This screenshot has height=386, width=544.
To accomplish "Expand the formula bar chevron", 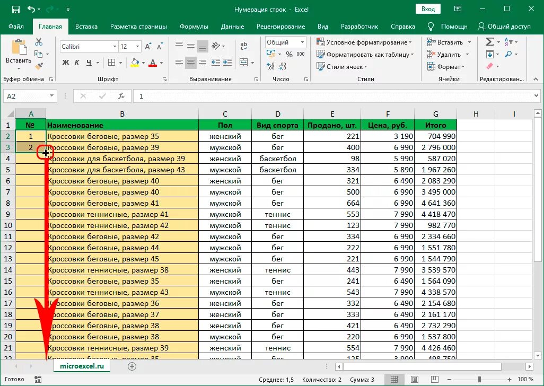I will click(537, 96).
